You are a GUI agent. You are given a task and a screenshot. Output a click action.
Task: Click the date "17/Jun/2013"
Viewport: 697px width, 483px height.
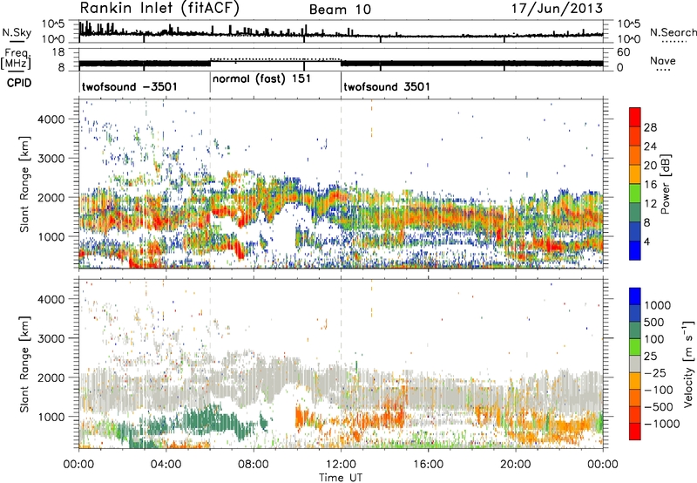click(557, 9)
